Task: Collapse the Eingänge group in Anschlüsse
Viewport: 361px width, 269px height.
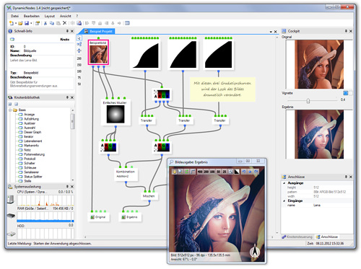Action: (284, 200)
